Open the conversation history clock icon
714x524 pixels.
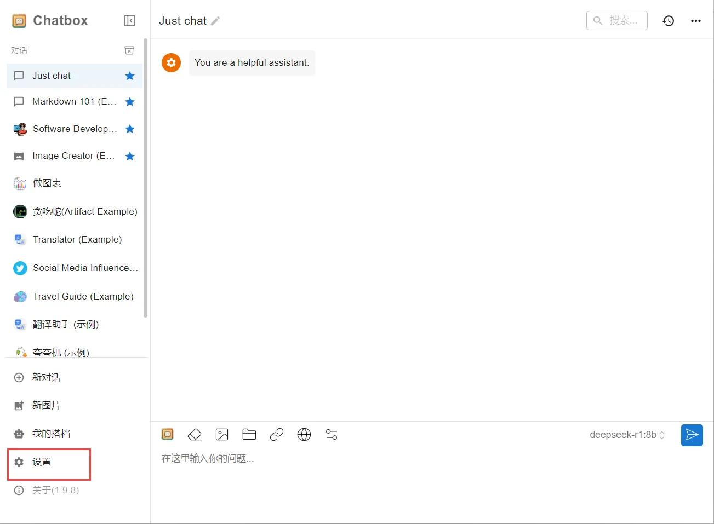click(668, 21)
